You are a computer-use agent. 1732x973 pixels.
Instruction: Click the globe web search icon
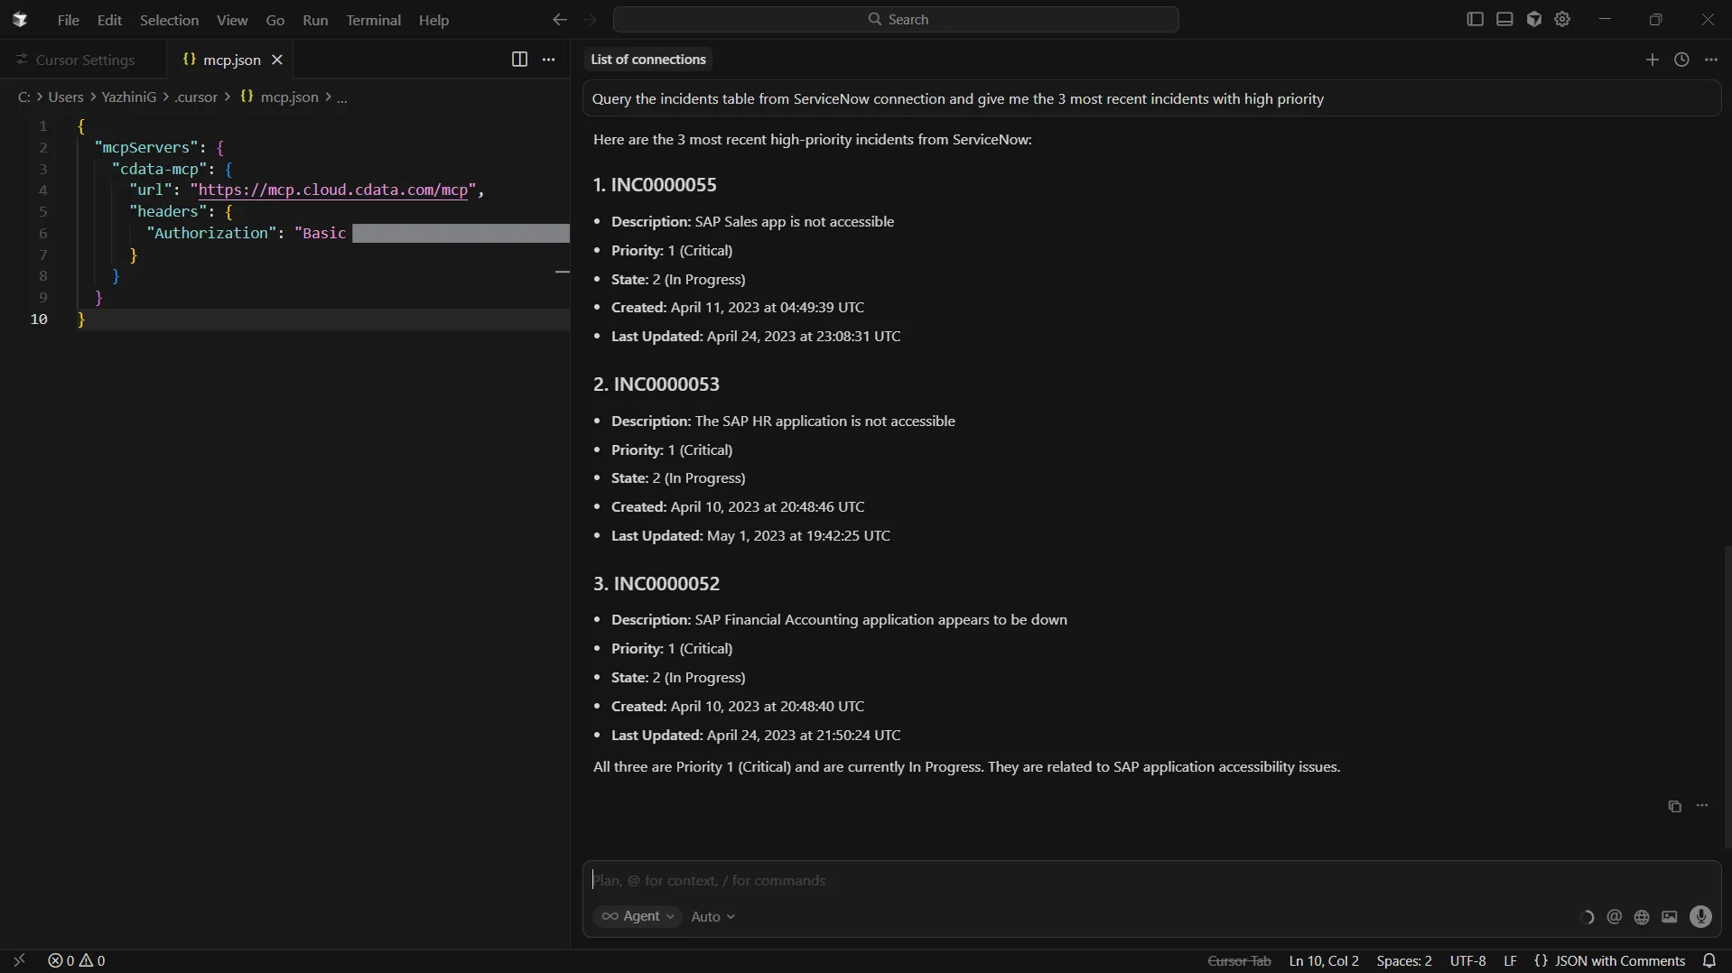1642,917
